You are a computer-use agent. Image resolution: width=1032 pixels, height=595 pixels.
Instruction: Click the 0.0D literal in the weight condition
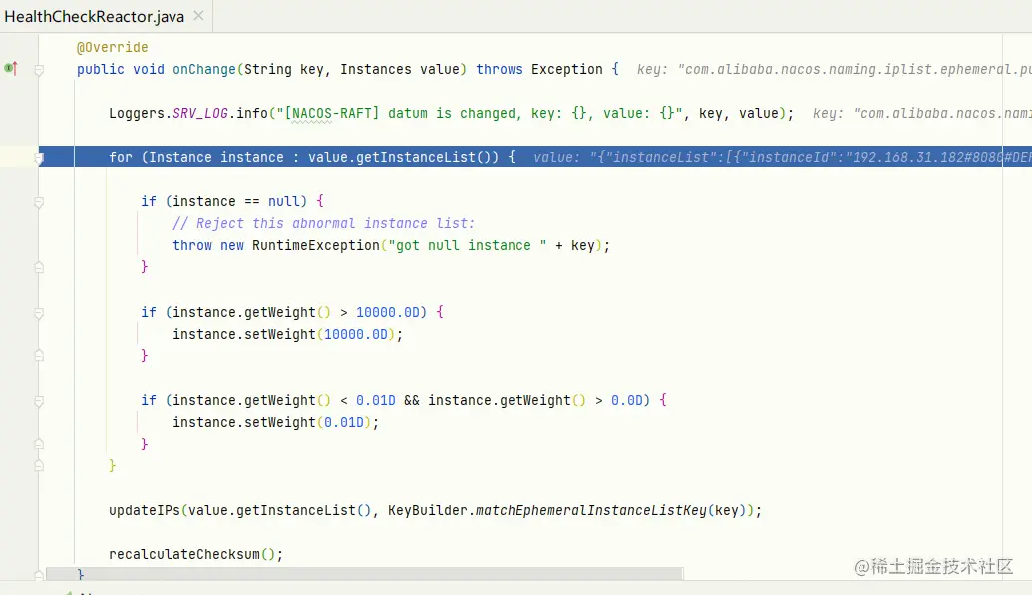coord(626,401)
